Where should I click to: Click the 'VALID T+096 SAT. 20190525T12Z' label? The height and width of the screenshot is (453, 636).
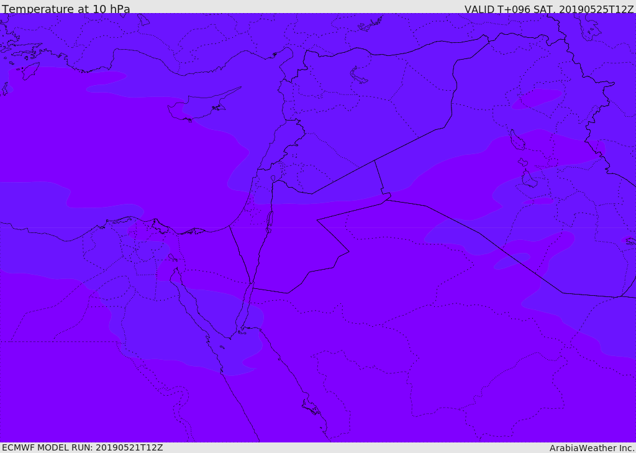pyautogui.click(x=549, y=9)
